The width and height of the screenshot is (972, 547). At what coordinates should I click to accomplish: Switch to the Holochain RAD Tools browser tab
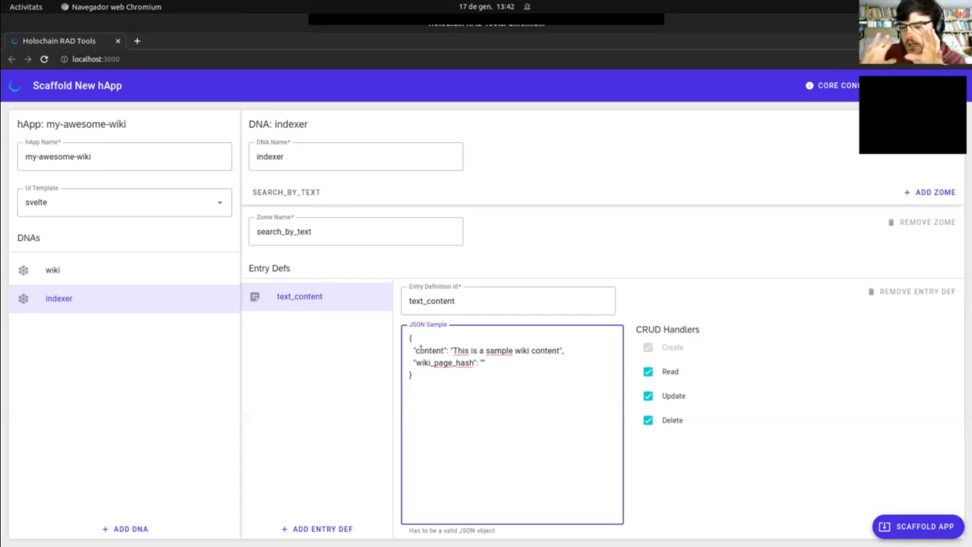(x=59, y=41)
